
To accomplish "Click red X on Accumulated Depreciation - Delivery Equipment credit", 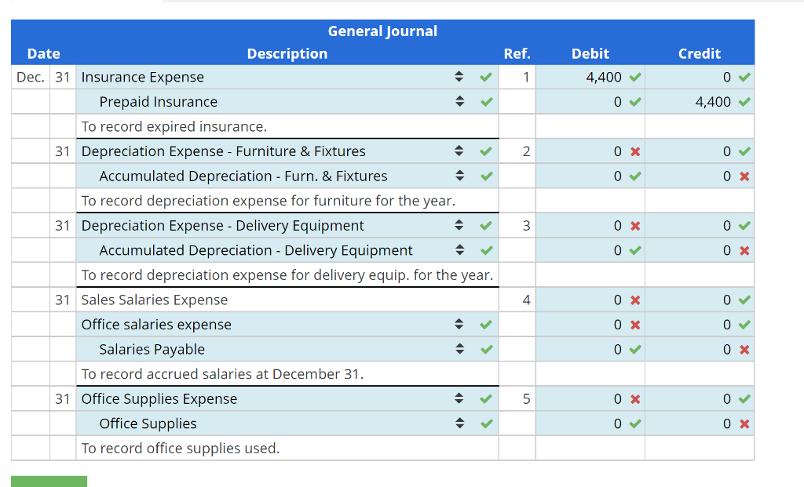I will pos(744,250).
